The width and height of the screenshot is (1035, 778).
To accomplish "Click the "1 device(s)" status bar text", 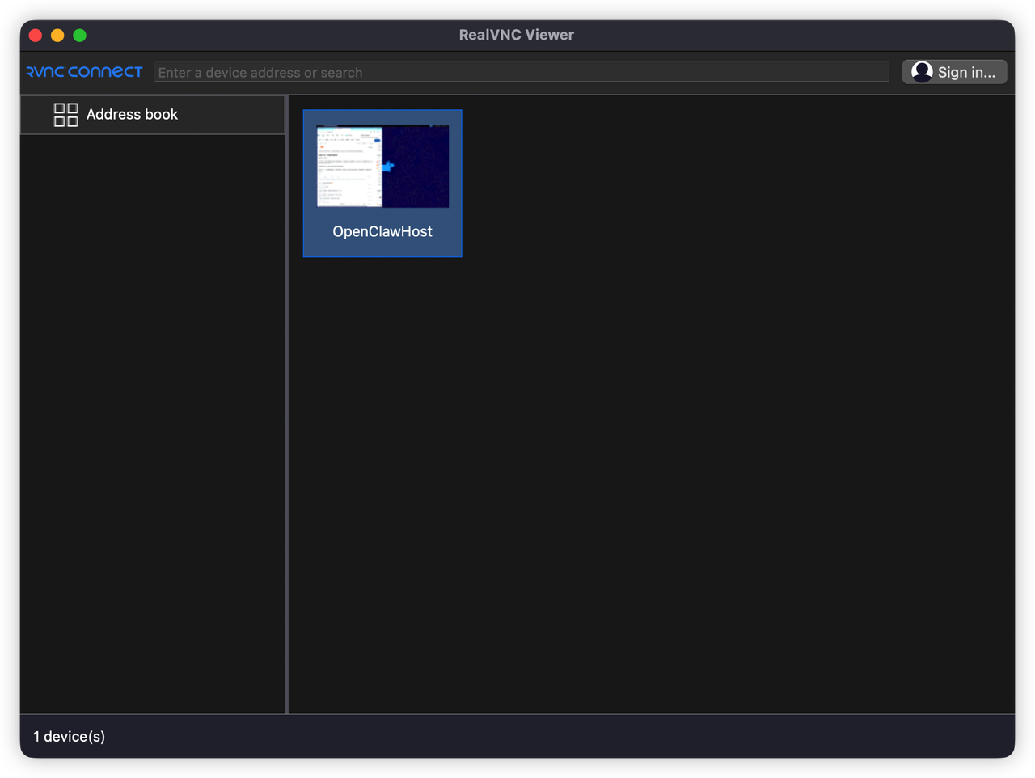I will [70, 737].
